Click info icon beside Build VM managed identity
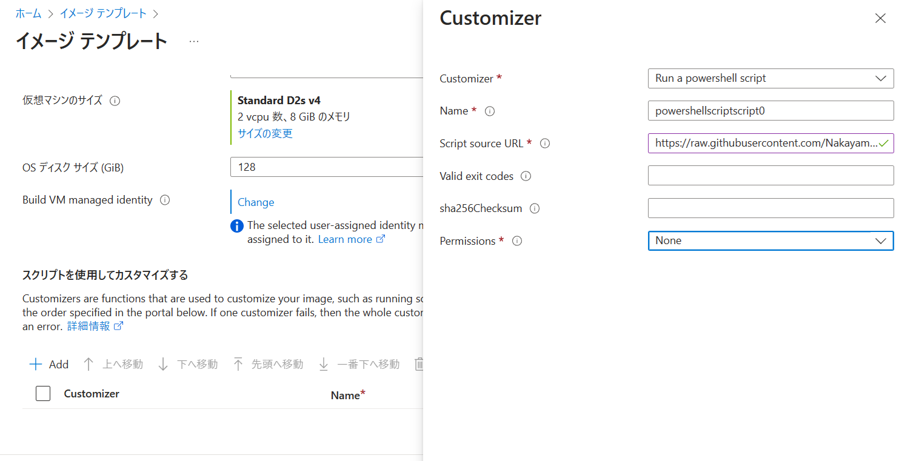 pyautogui.click(x=165, y=200)
